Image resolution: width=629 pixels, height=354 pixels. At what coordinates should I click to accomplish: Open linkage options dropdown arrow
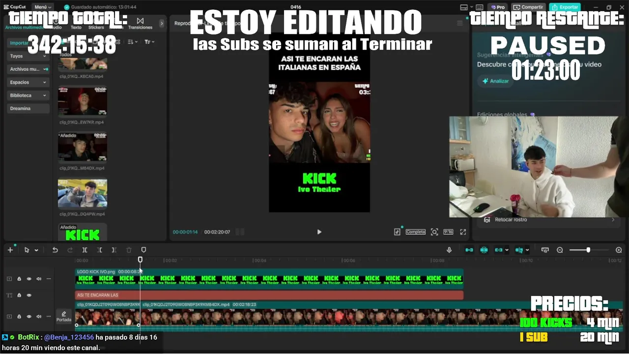click(507, 250)
